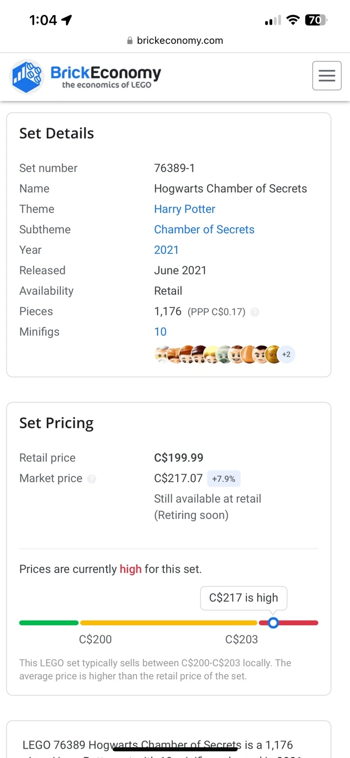Open the hamburger navigation menu

[x=326, y=76]
